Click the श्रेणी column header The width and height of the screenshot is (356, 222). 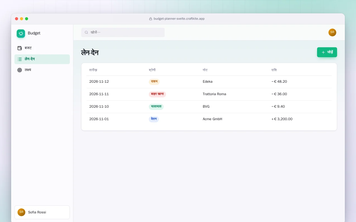point(152,70)
